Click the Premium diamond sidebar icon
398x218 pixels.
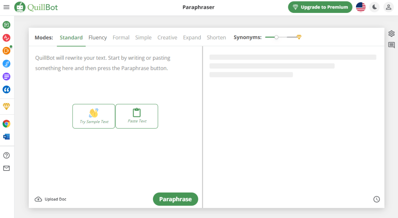[x=6, y=106]
